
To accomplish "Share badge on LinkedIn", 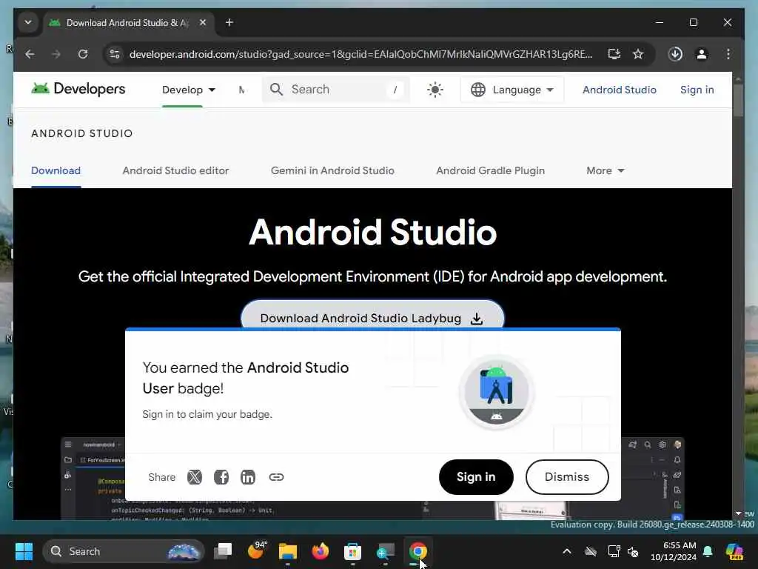I will (x=247, y=477).
